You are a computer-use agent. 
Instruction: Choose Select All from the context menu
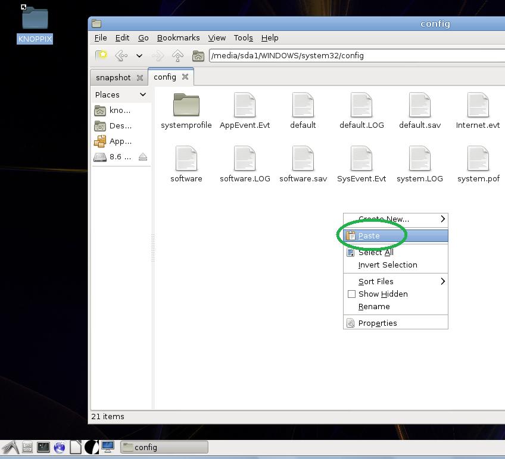[x=395, y=253]
